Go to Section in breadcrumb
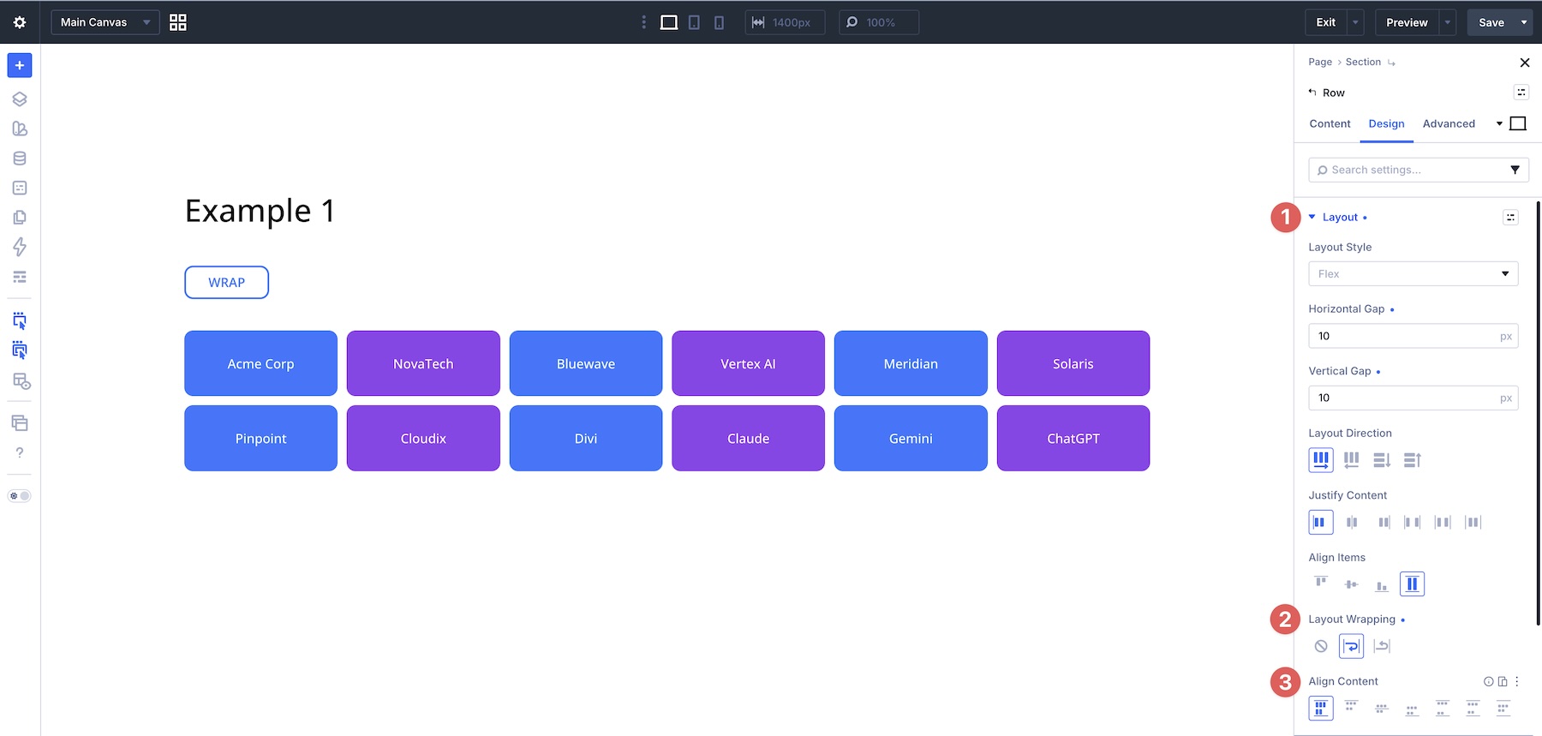The height and width of the screenshot is (736, 1542). pyautogui.click(x=1363, y=63)
